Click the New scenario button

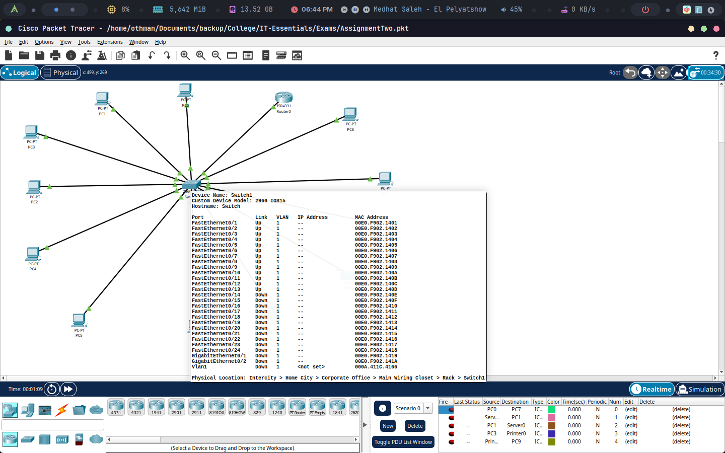tap(388, 426)
